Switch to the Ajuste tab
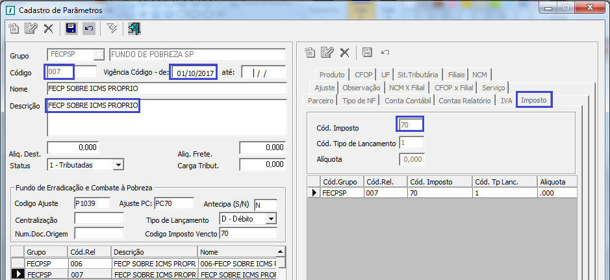The width and height of the screenshot is (610, 280). pos(324,88)
